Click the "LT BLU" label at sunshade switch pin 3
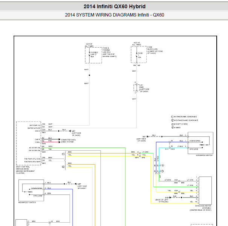228x226 pixels. tap(180, 146)
